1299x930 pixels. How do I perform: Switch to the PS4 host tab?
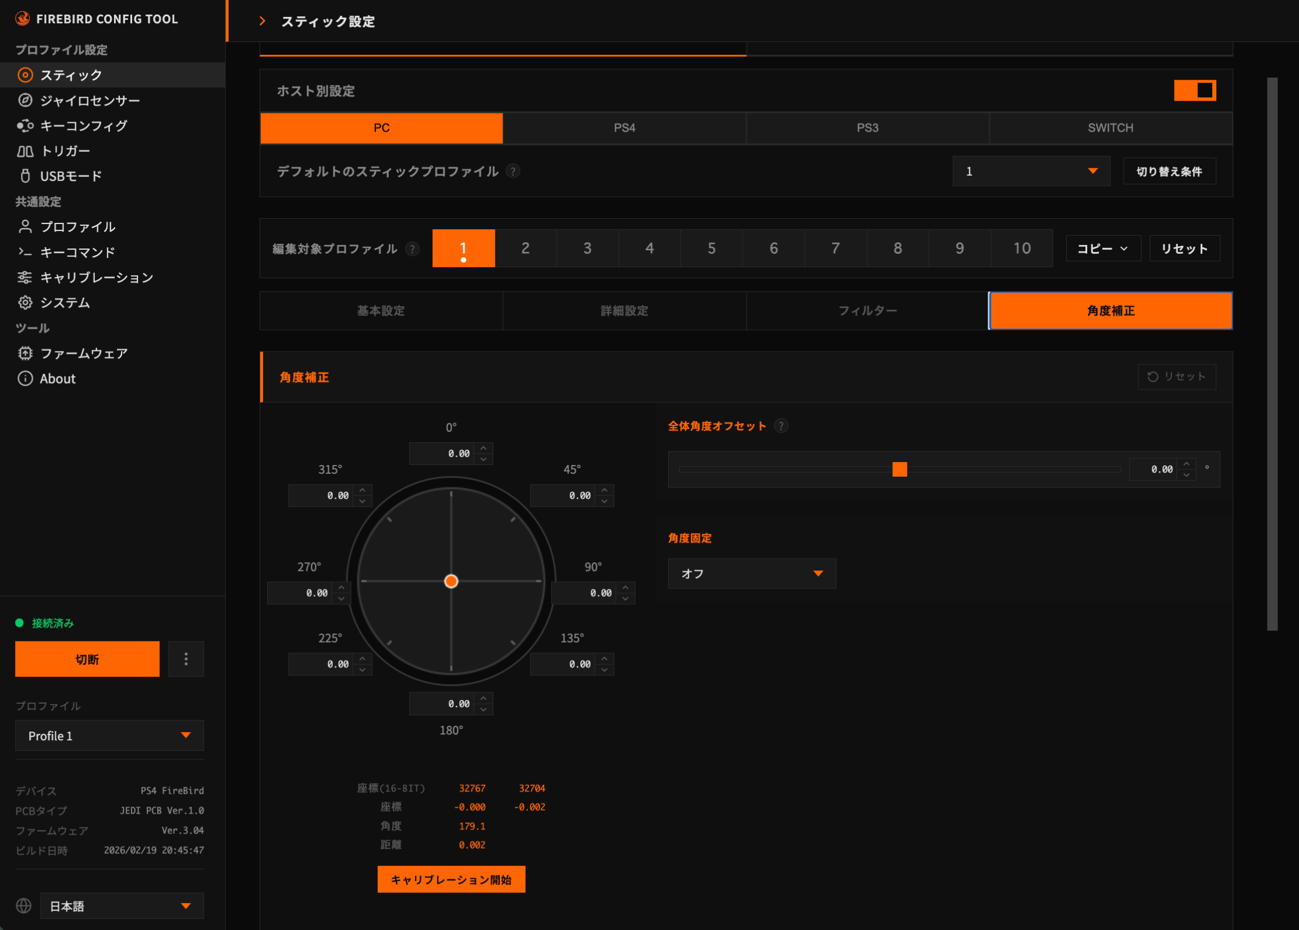click(x=624, y=128)
